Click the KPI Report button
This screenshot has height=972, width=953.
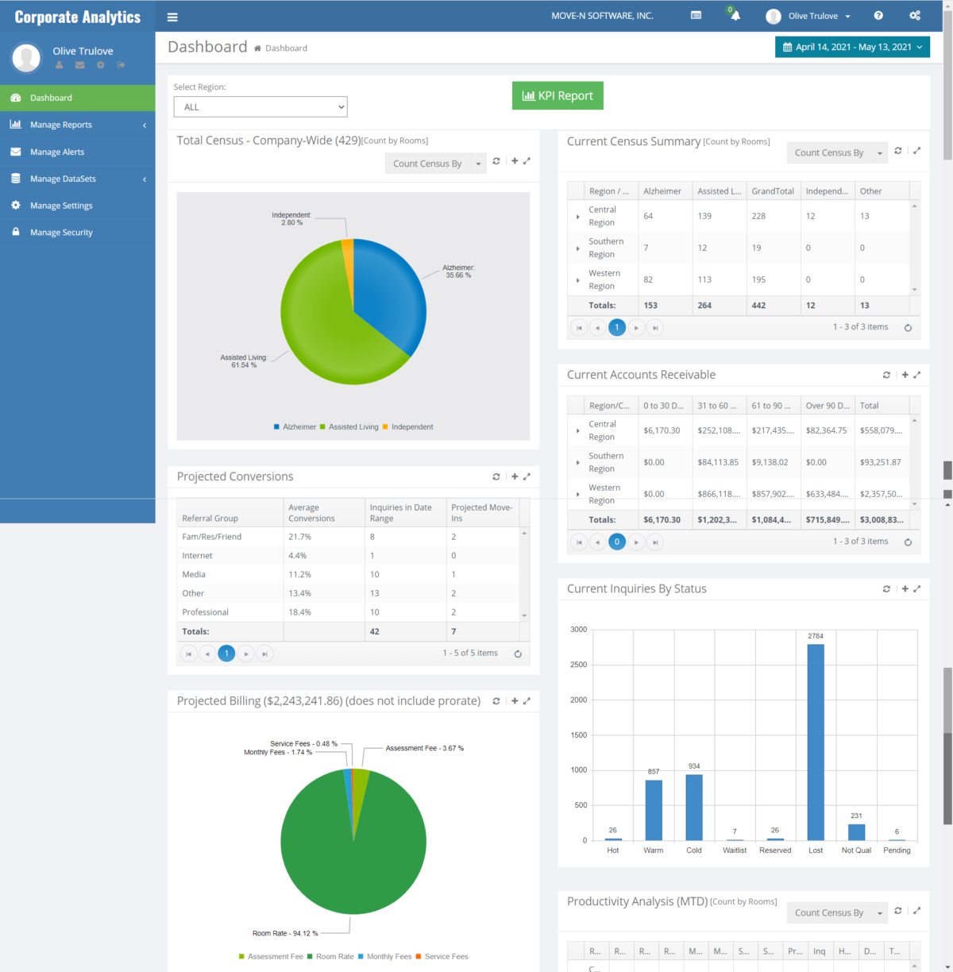click(558, 95)
